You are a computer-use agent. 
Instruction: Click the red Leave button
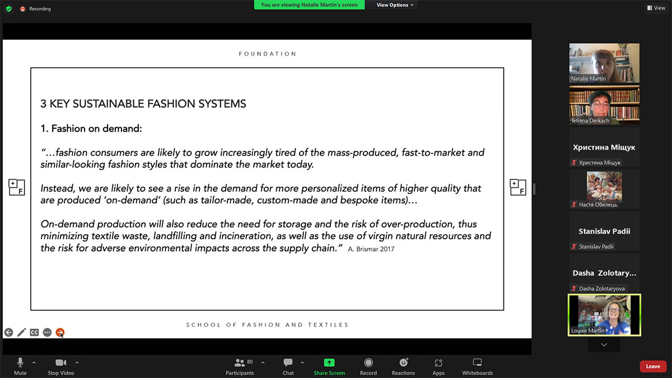click(x=653, y=366)
